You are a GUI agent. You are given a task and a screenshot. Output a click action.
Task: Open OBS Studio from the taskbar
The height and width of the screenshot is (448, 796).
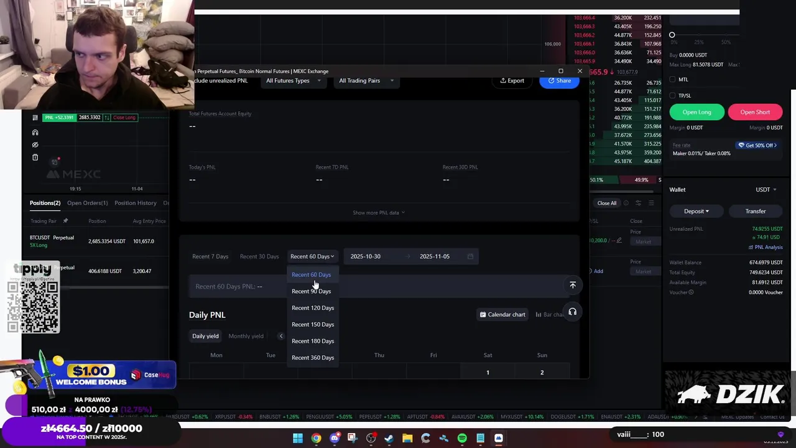pos(371,438)
